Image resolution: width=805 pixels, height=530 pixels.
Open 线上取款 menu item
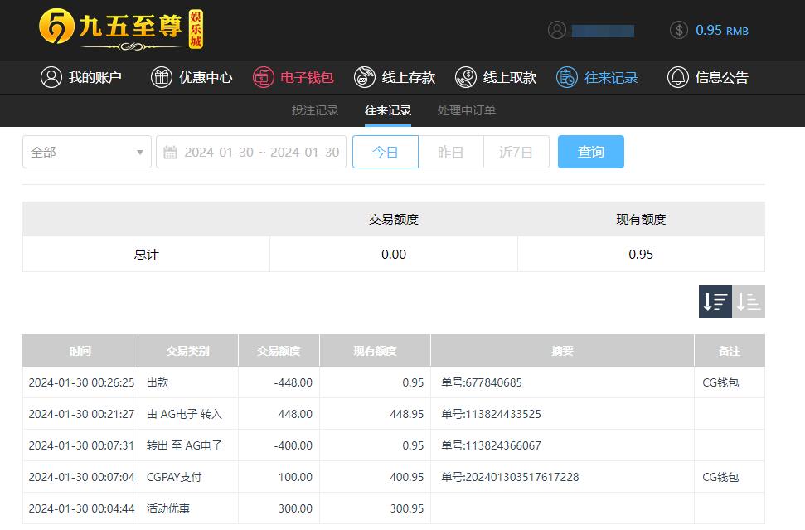click(496, 77)
